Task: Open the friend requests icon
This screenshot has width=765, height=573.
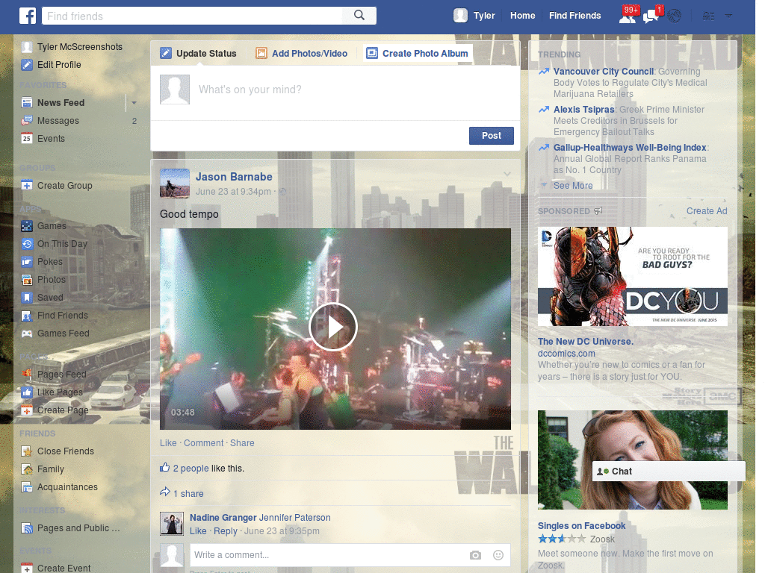Action: (x=628, y=15)
